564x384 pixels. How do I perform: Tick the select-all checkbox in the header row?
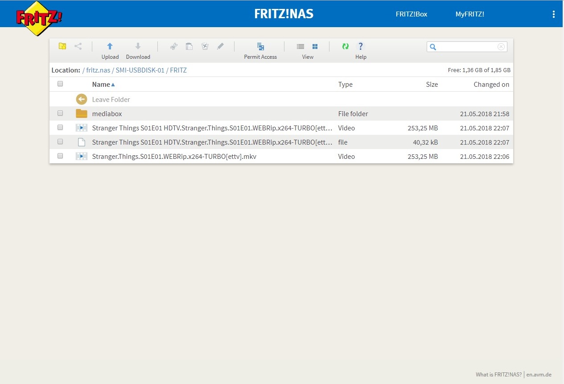[60, 84]
